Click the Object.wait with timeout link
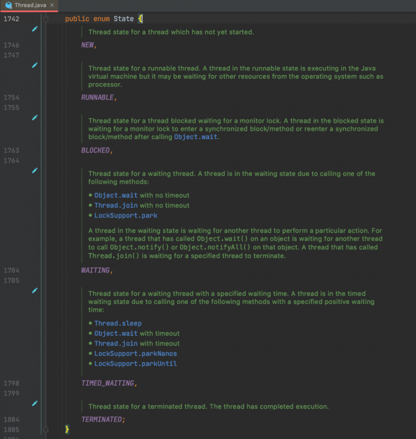 point(116,333)
